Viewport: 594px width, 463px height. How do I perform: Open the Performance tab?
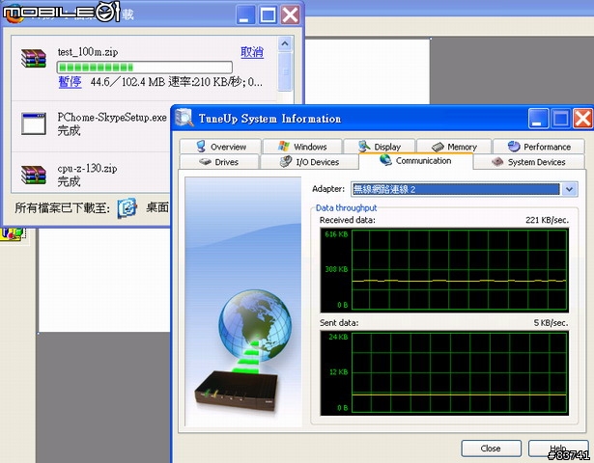539,147
